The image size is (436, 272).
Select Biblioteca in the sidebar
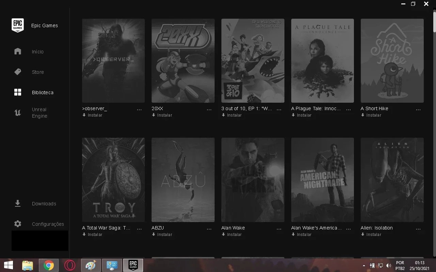point(43,92)
